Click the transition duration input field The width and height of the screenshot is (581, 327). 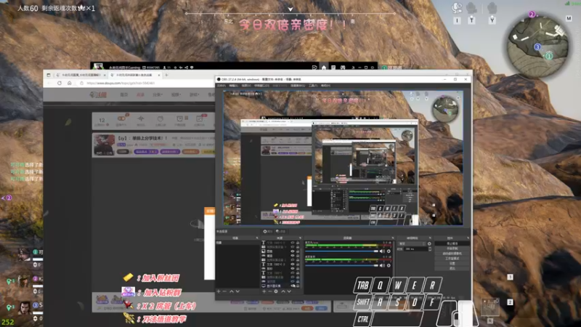pos(416,249)
